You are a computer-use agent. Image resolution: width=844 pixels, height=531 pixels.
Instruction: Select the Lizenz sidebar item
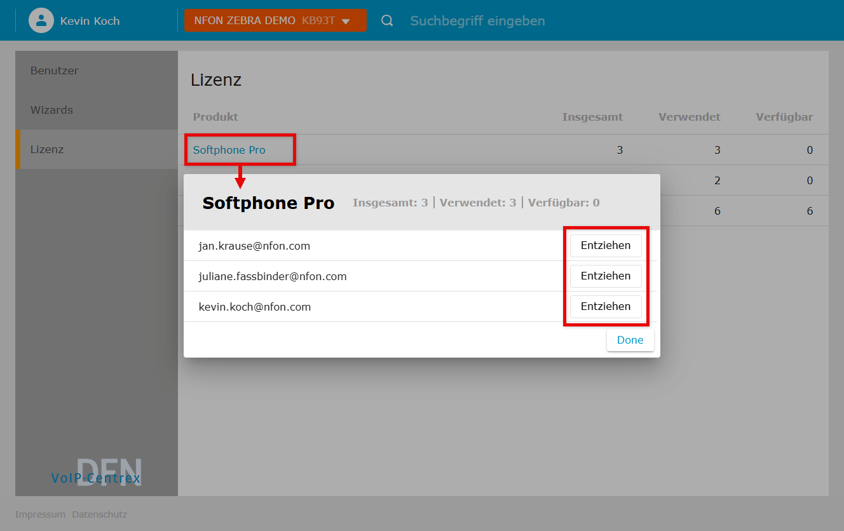47,149
